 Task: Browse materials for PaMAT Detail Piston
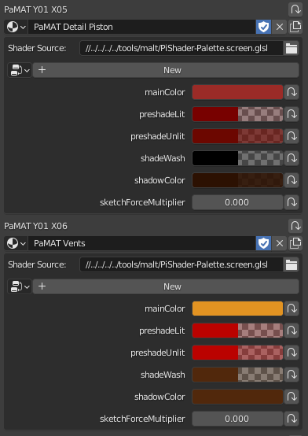(16, 27)
